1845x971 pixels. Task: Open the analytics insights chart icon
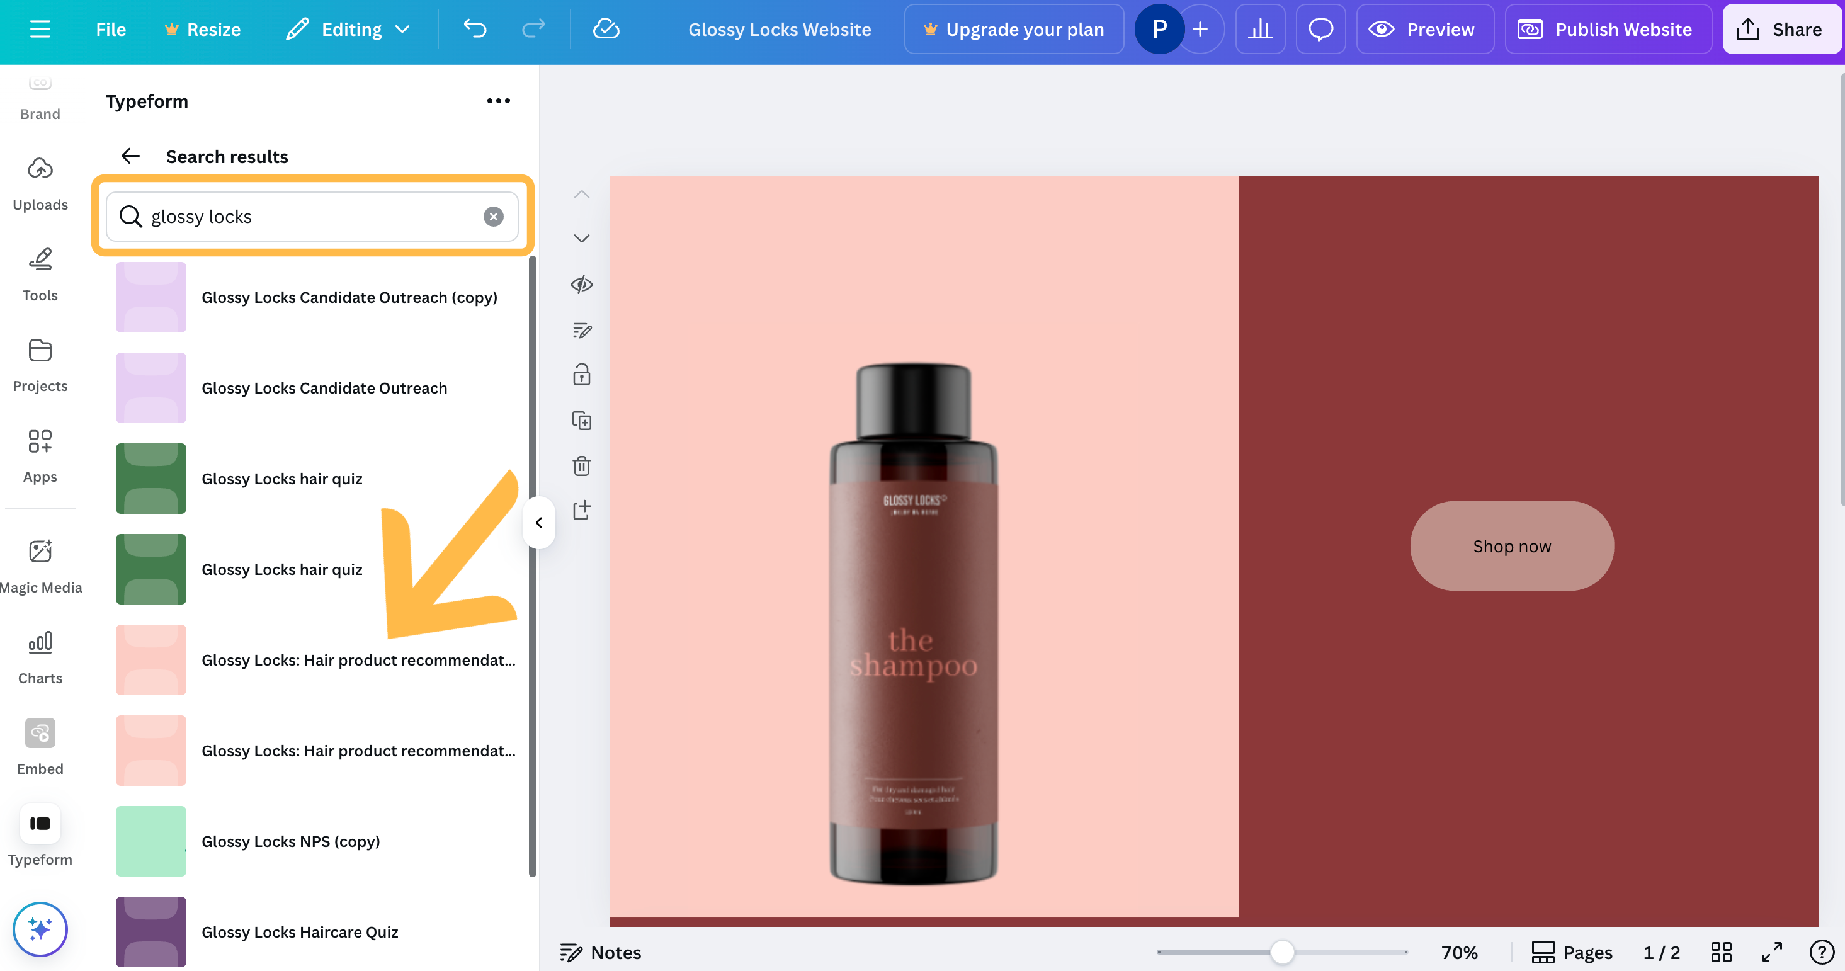1260,30
